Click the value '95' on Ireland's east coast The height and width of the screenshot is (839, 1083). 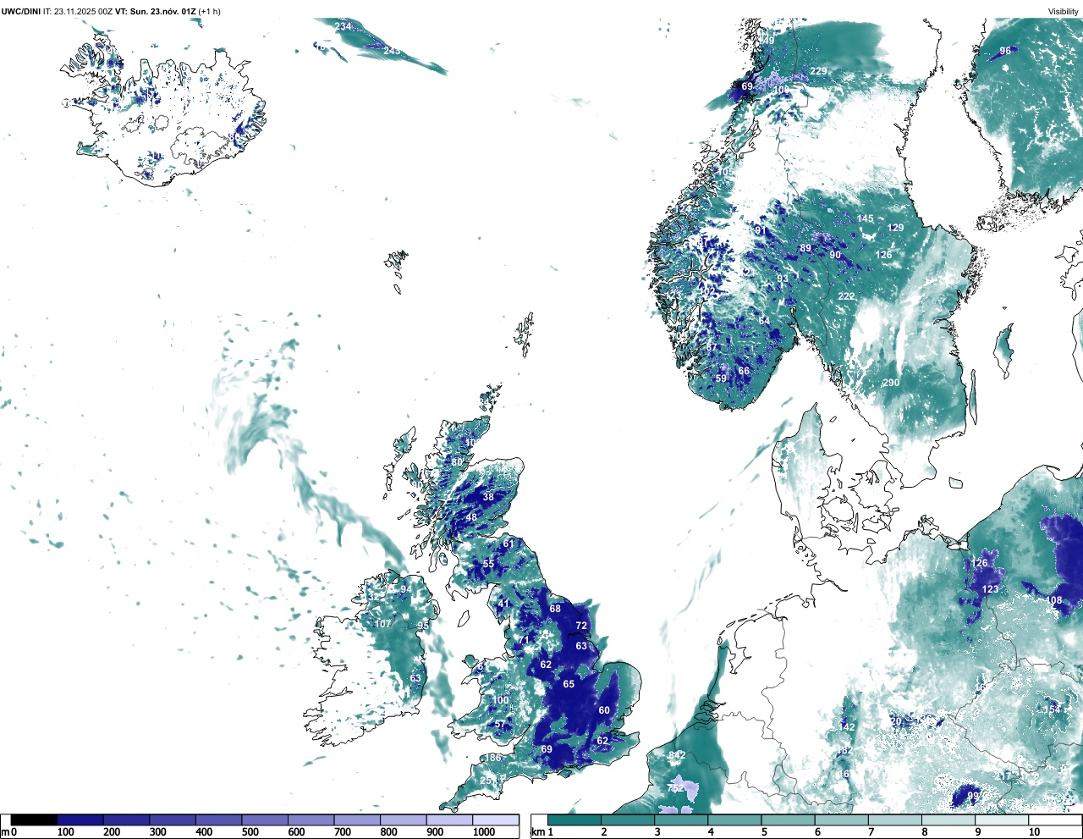423,626
